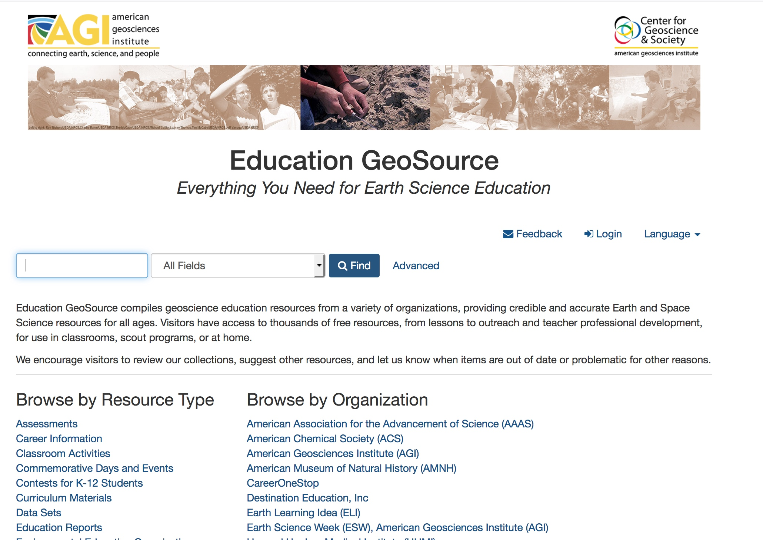Open the CareerOneStop organization link
This screenshot has width=763, height=540.
tap(283, 483)
